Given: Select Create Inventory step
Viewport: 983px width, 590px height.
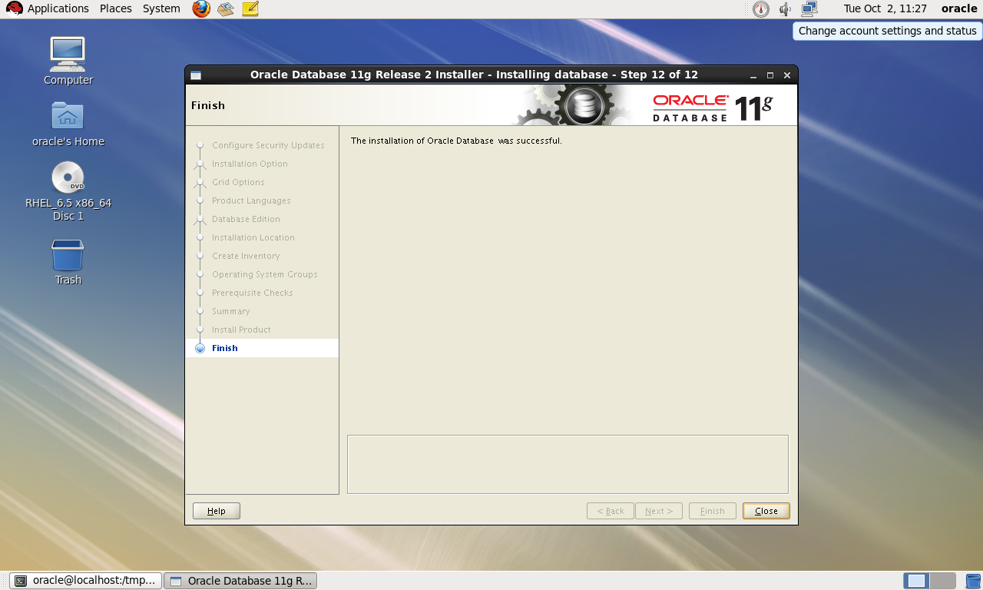Looking at the screenshot, I should pyautogui.click(x=246, y=256).
